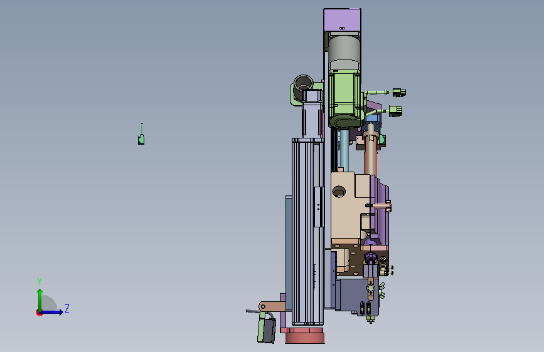Select the light green servo motor body
Screen dimensions: 544x352
pyautogui.click(x=344, y=93)
